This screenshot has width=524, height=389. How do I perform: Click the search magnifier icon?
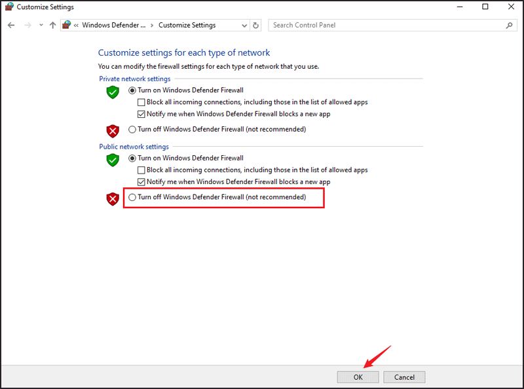pyautogui.click(x=510, y=25)
